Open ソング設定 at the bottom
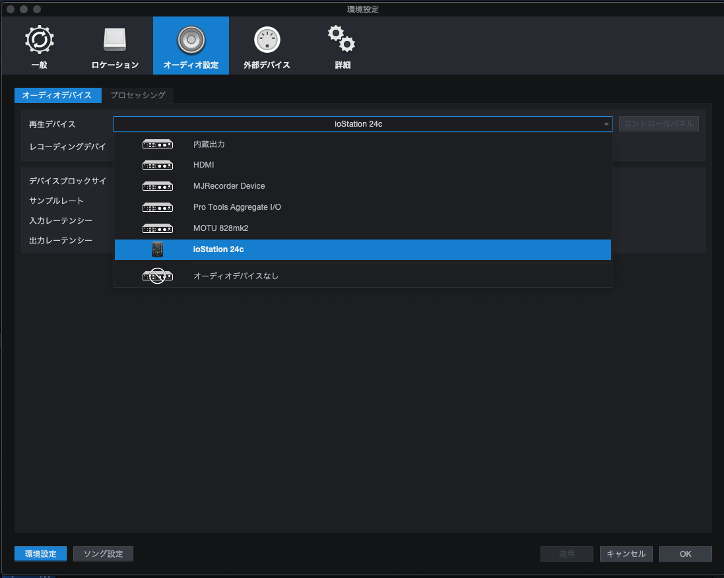This screenshot has width=724, height=578. pyautogui.click(x=103, y=554)
